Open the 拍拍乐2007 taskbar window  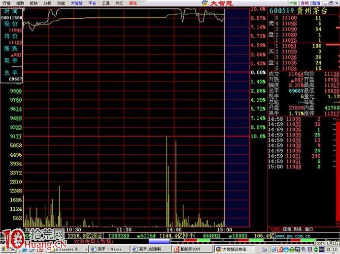[193, 249]
